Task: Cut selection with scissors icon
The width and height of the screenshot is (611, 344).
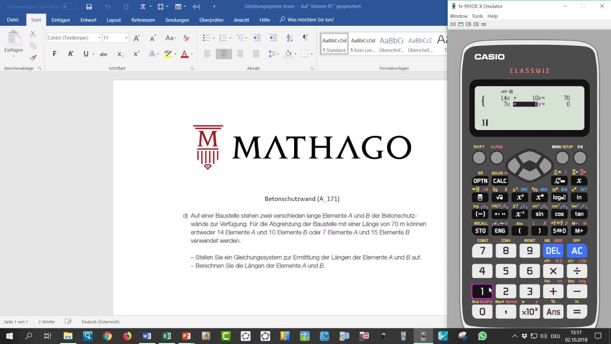Action: pos(33,34)
